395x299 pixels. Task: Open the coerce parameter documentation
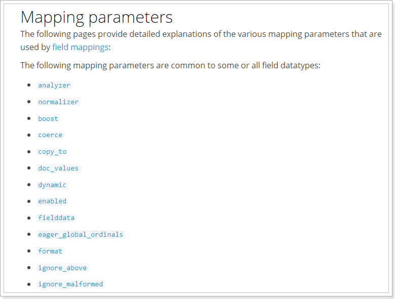tap(50, 135)
